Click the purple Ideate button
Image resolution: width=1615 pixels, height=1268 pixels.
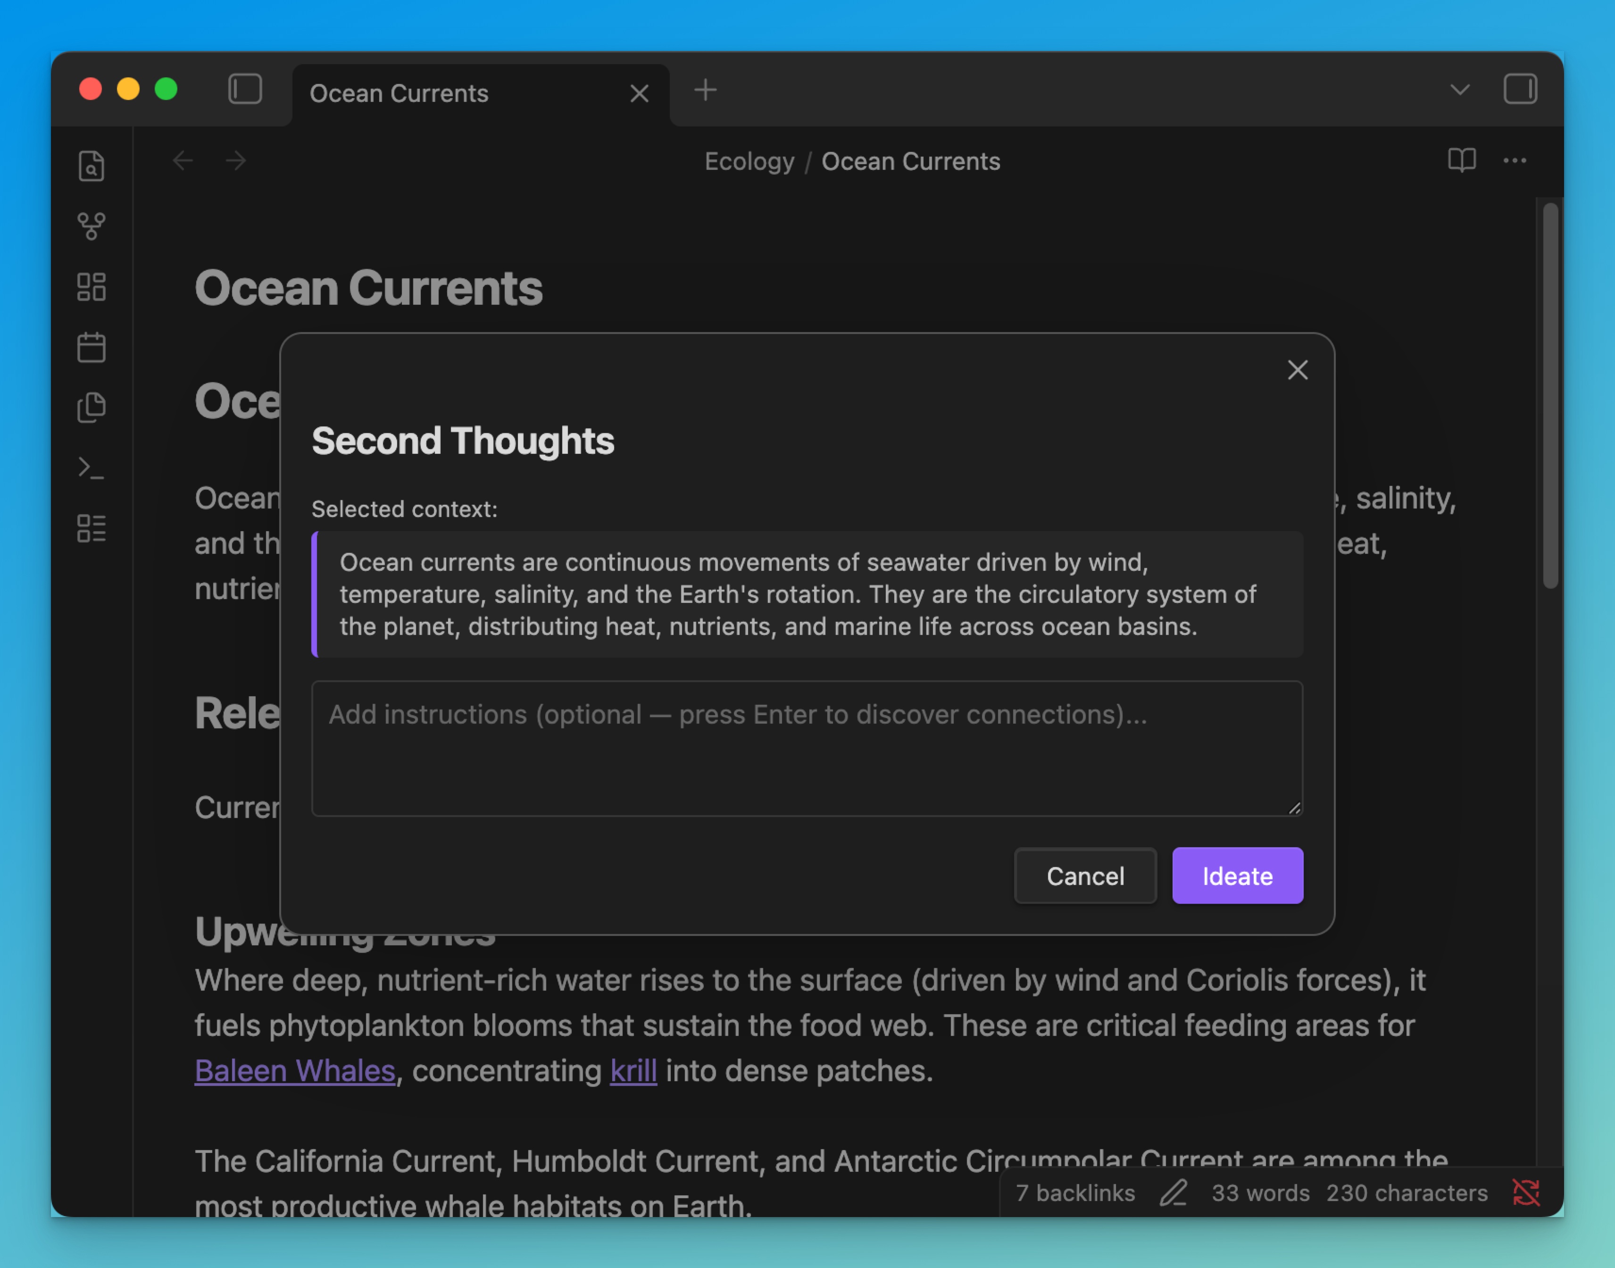pyautogui.click(x=1237, y=875)
